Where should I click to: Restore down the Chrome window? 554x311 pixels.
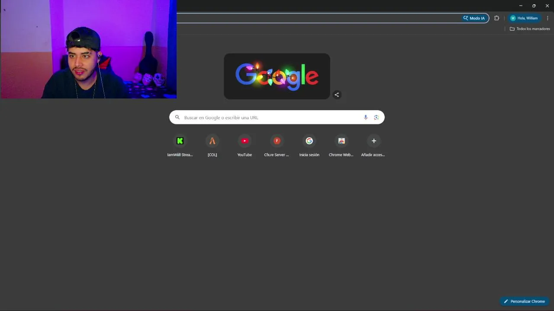coord(534,6)
